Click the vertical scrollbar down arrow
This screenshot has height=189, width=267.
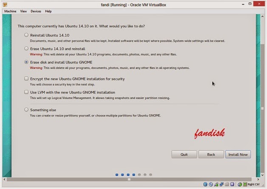262,175
